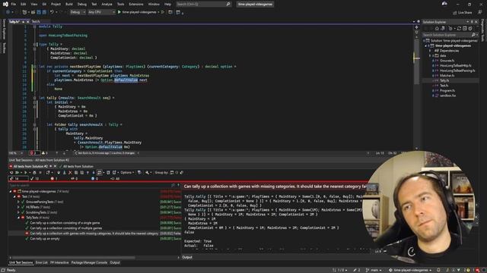Click the blue down arrow next test icon
487x273 pixels.
pos(93,173)
